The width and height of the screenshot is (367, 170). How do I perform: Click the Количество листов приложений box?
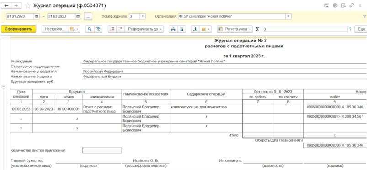102,150
